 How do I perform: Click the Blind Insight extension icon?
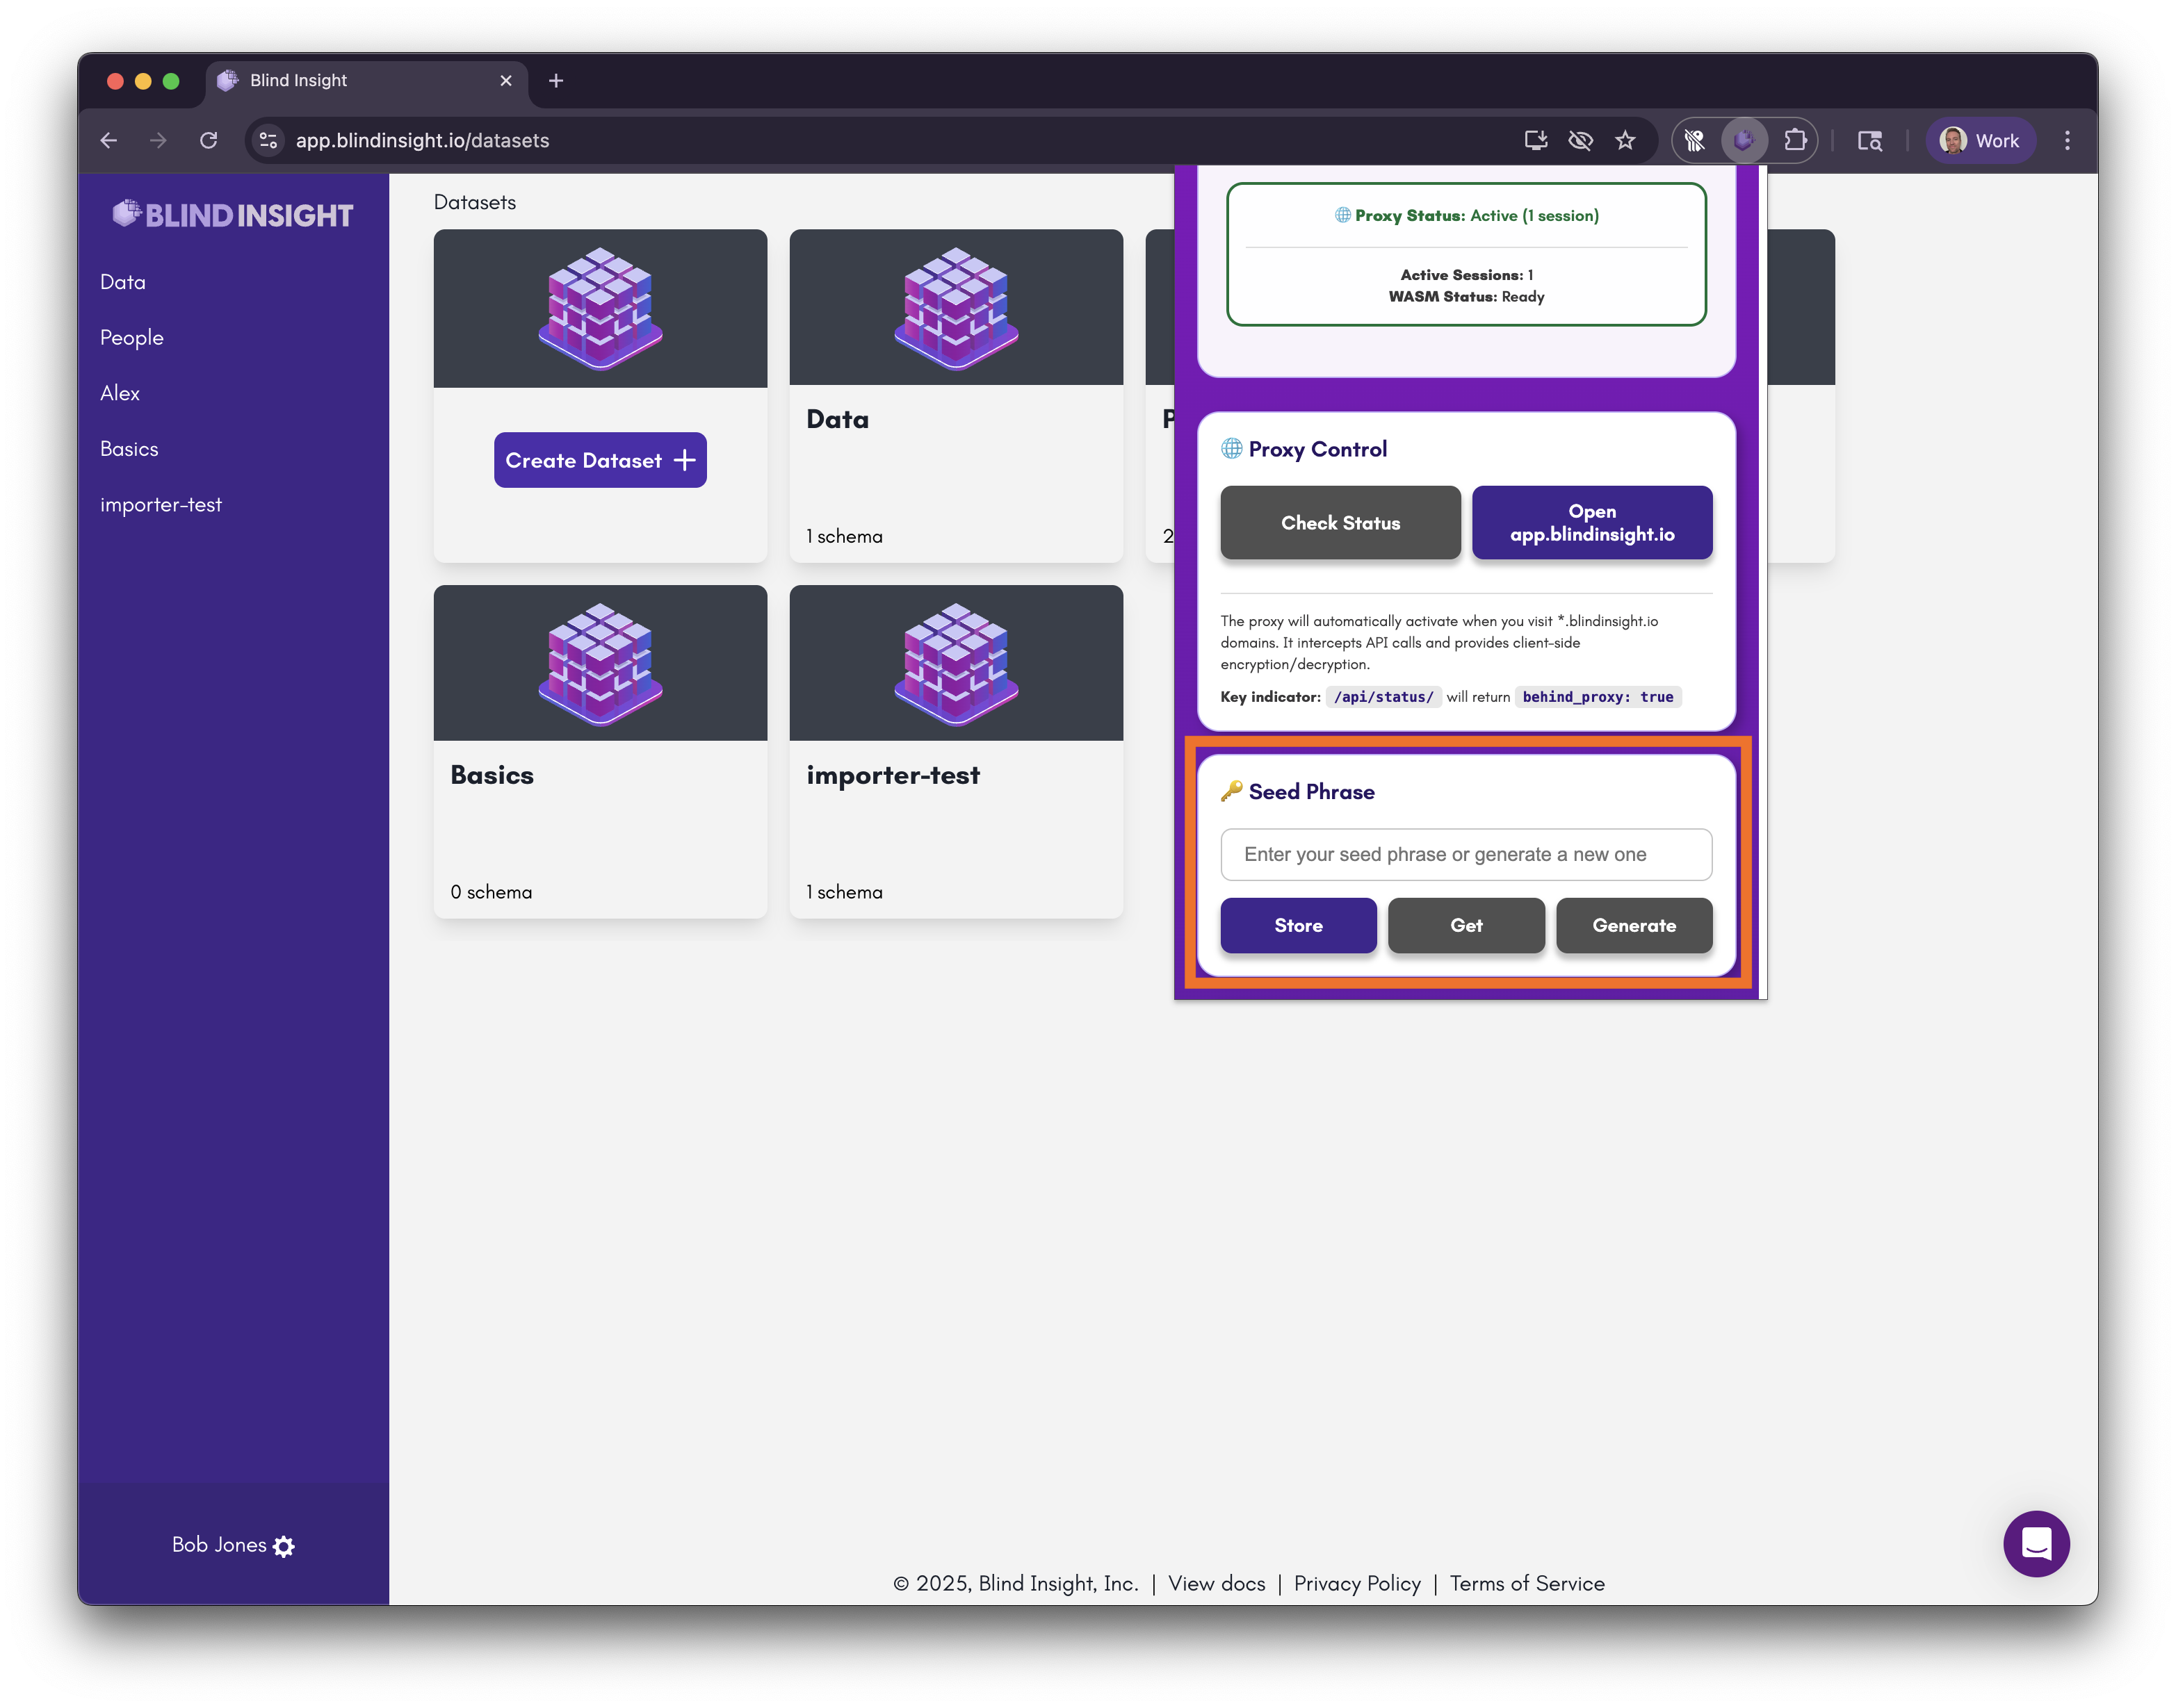tap(1744, 141)
